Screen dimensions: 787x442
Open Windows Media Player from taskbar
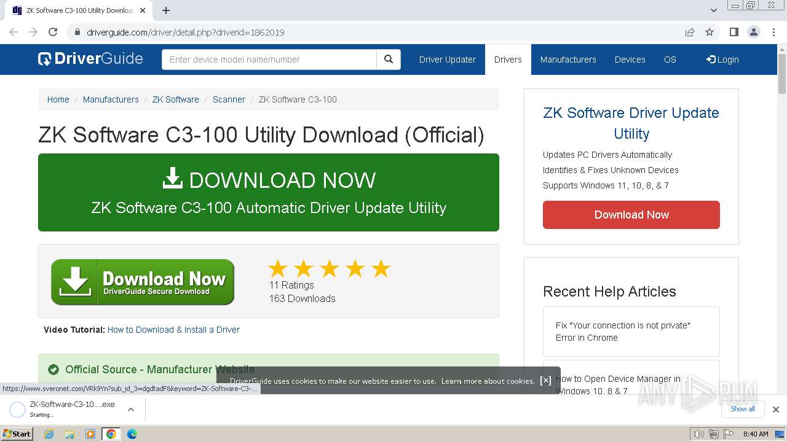click(x=90, y=434)
